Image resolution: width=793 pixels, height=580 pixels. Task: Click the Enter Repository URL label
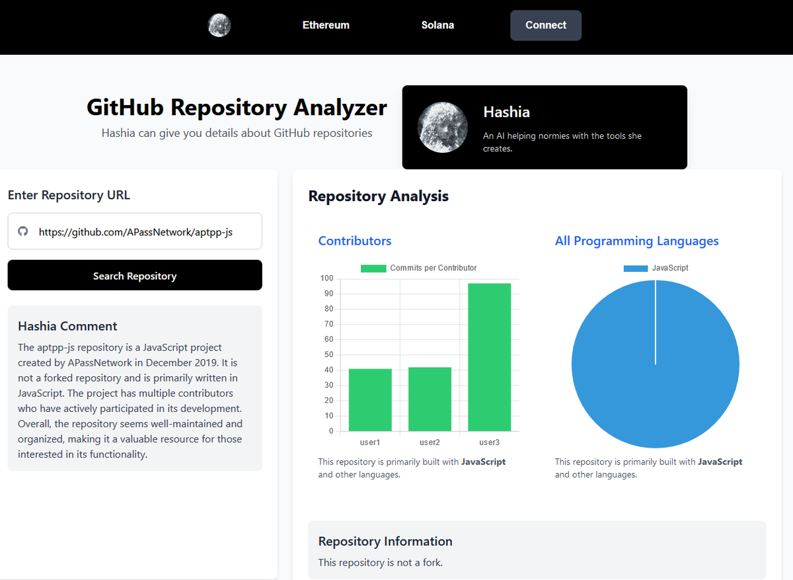click(69, 195)
